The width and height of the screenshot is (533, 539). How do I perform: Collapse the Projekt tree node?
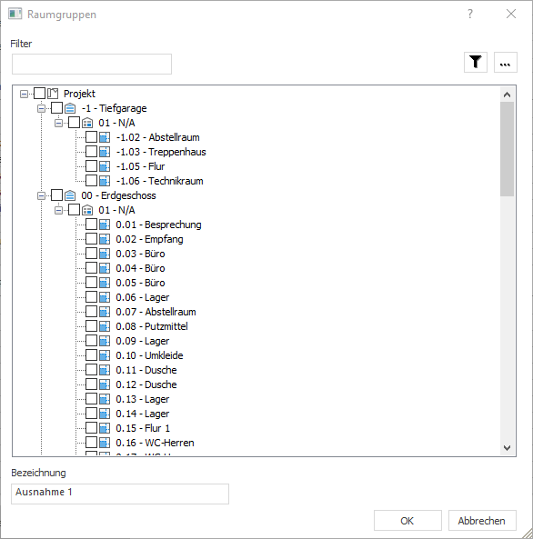click(24, 94)
